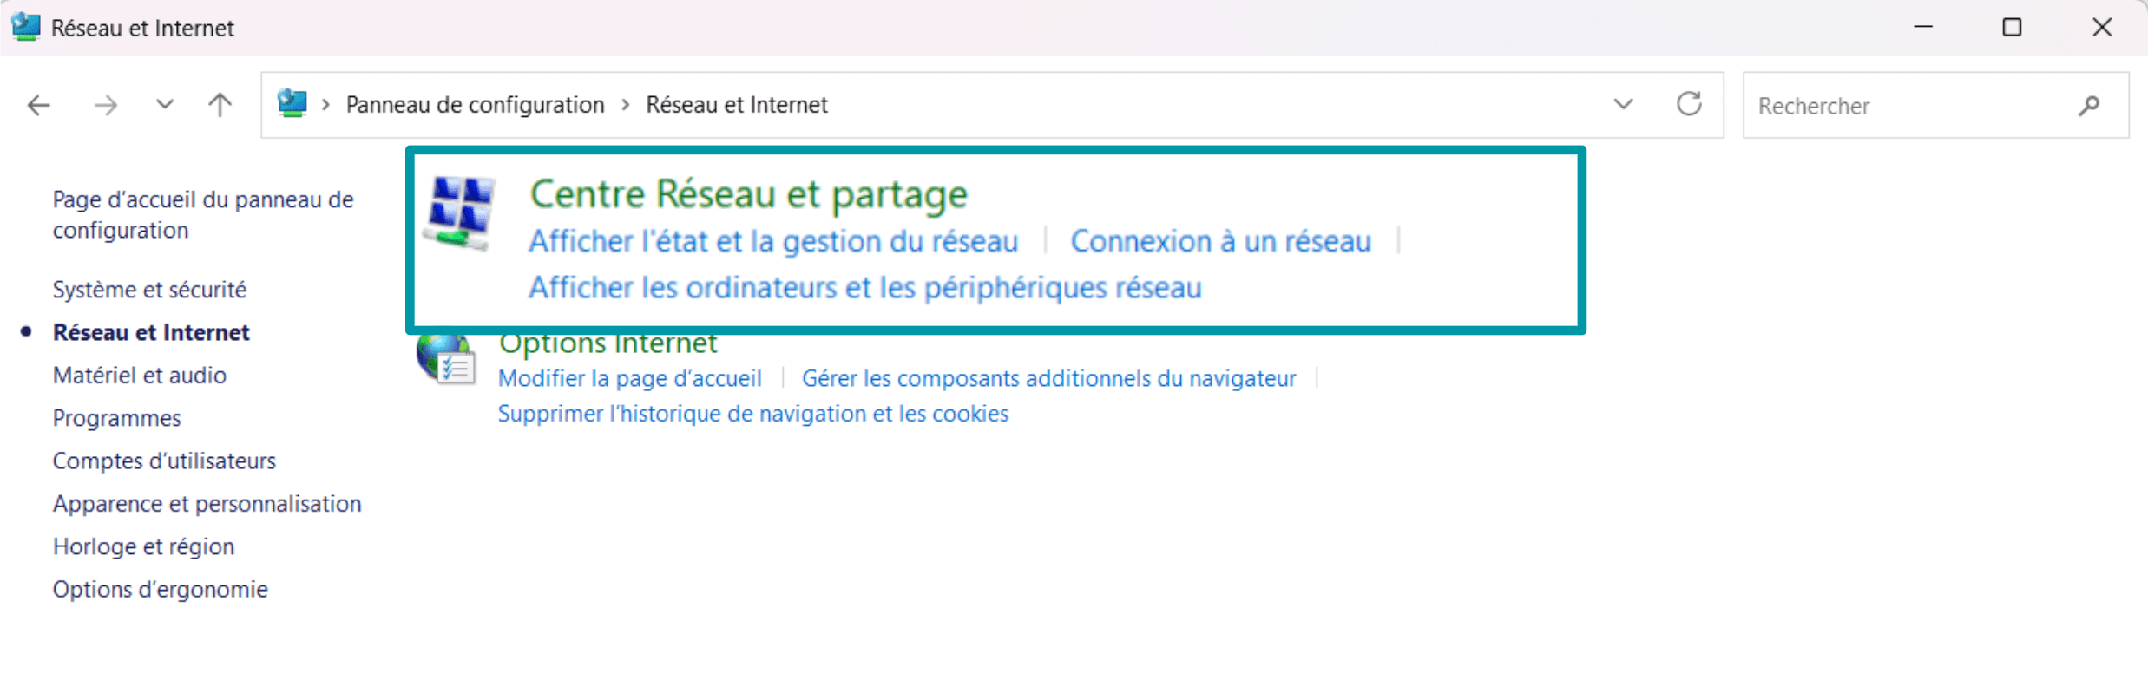
Task: Select Système et sécurité in the sidebar
Action: coord(149,289)
